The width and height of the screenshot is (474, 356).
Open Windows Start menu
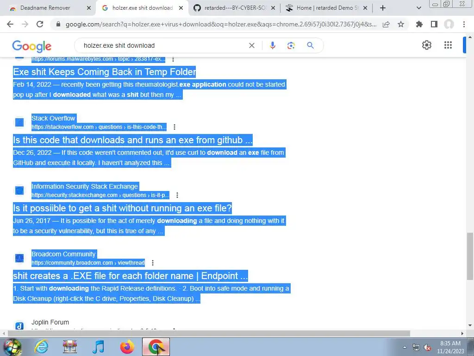click(x=12, y=347)
